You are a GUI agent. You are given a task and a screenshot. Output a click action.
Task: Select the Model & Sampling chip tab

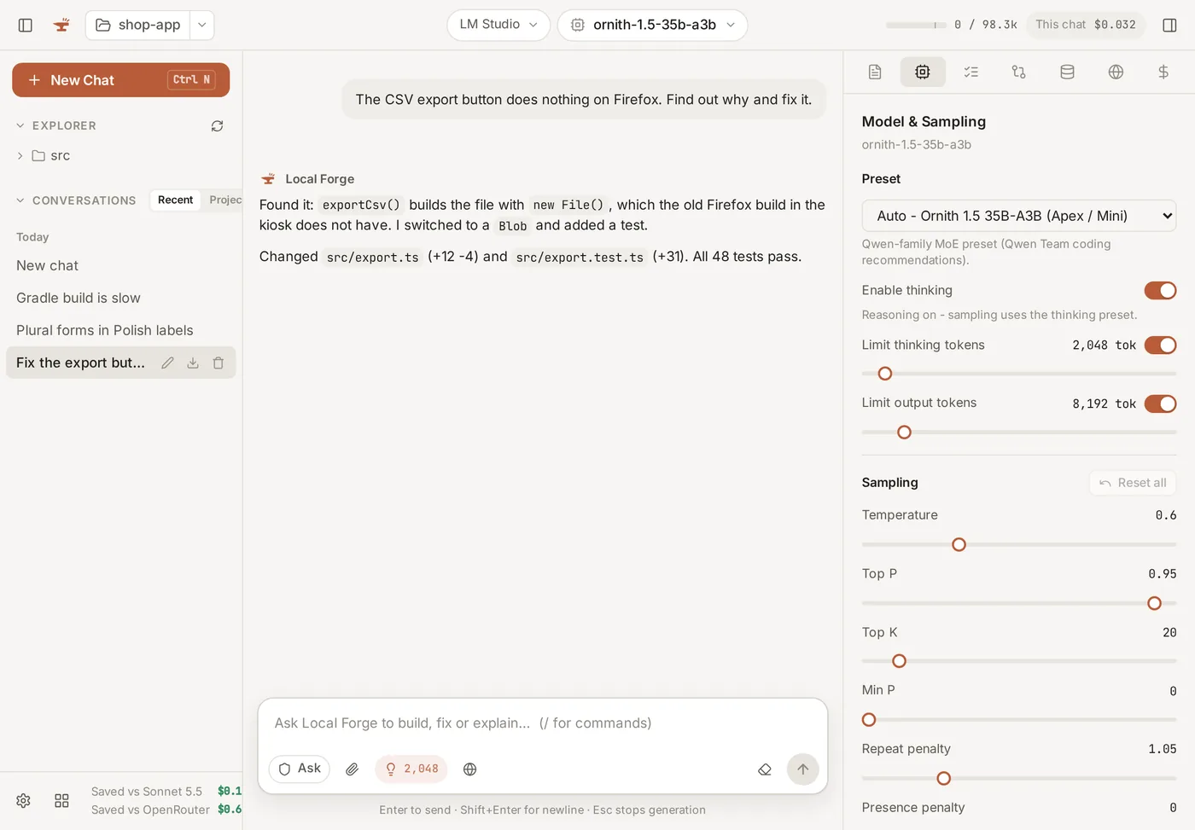tap(923, 73)
